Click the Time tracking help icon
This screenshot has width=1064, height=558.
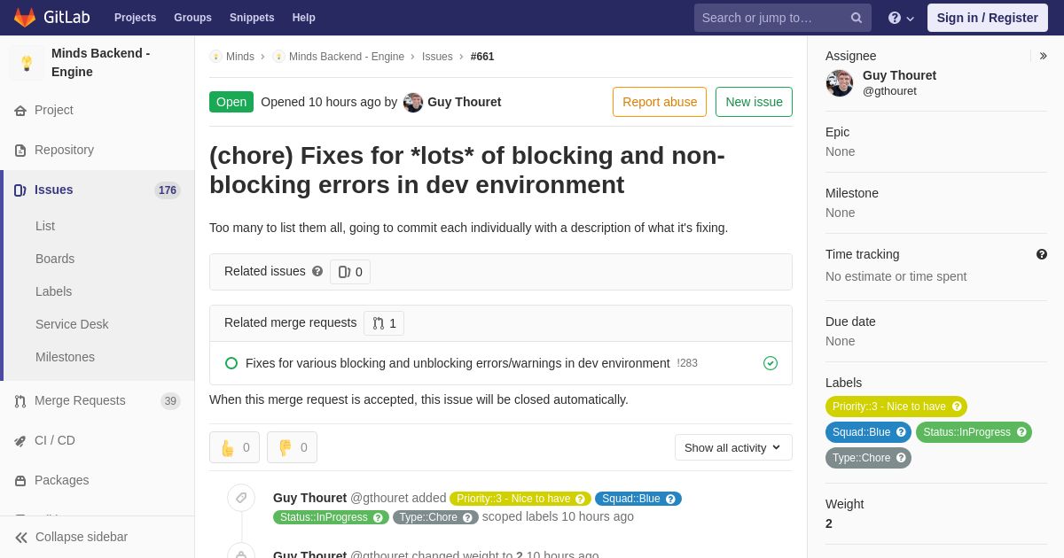[x=1042, y=254]
